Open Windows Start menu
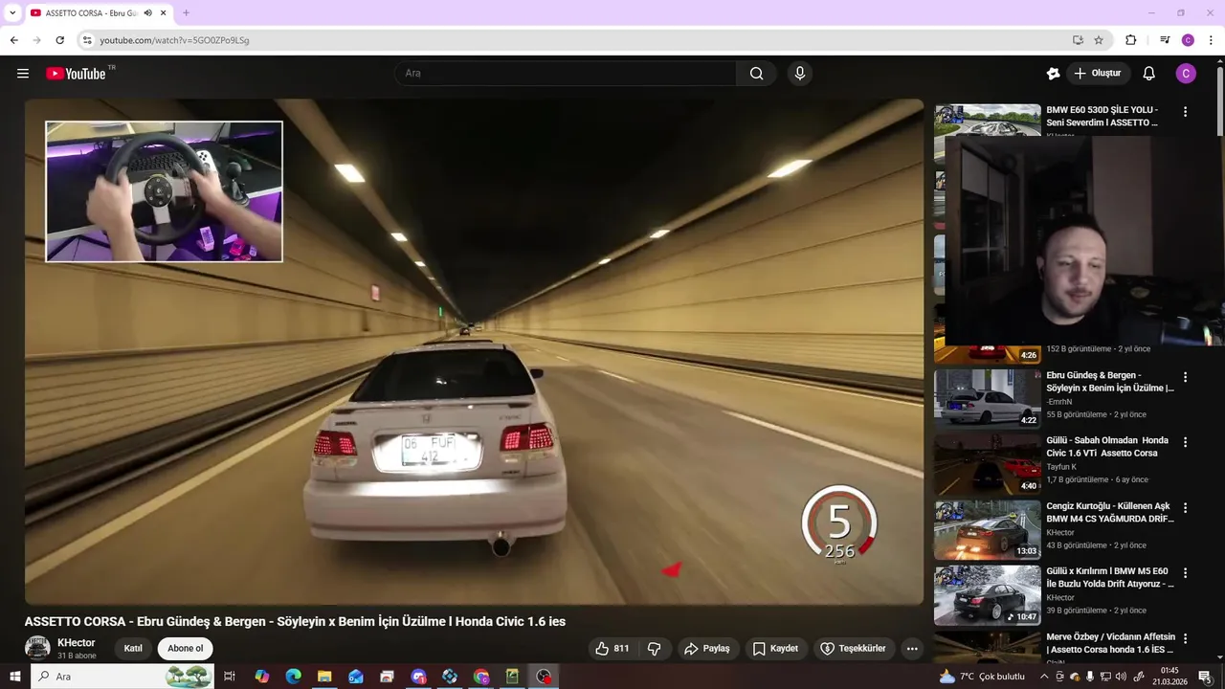Screen dimensions: 1225x689 click(x=15, y=677)
